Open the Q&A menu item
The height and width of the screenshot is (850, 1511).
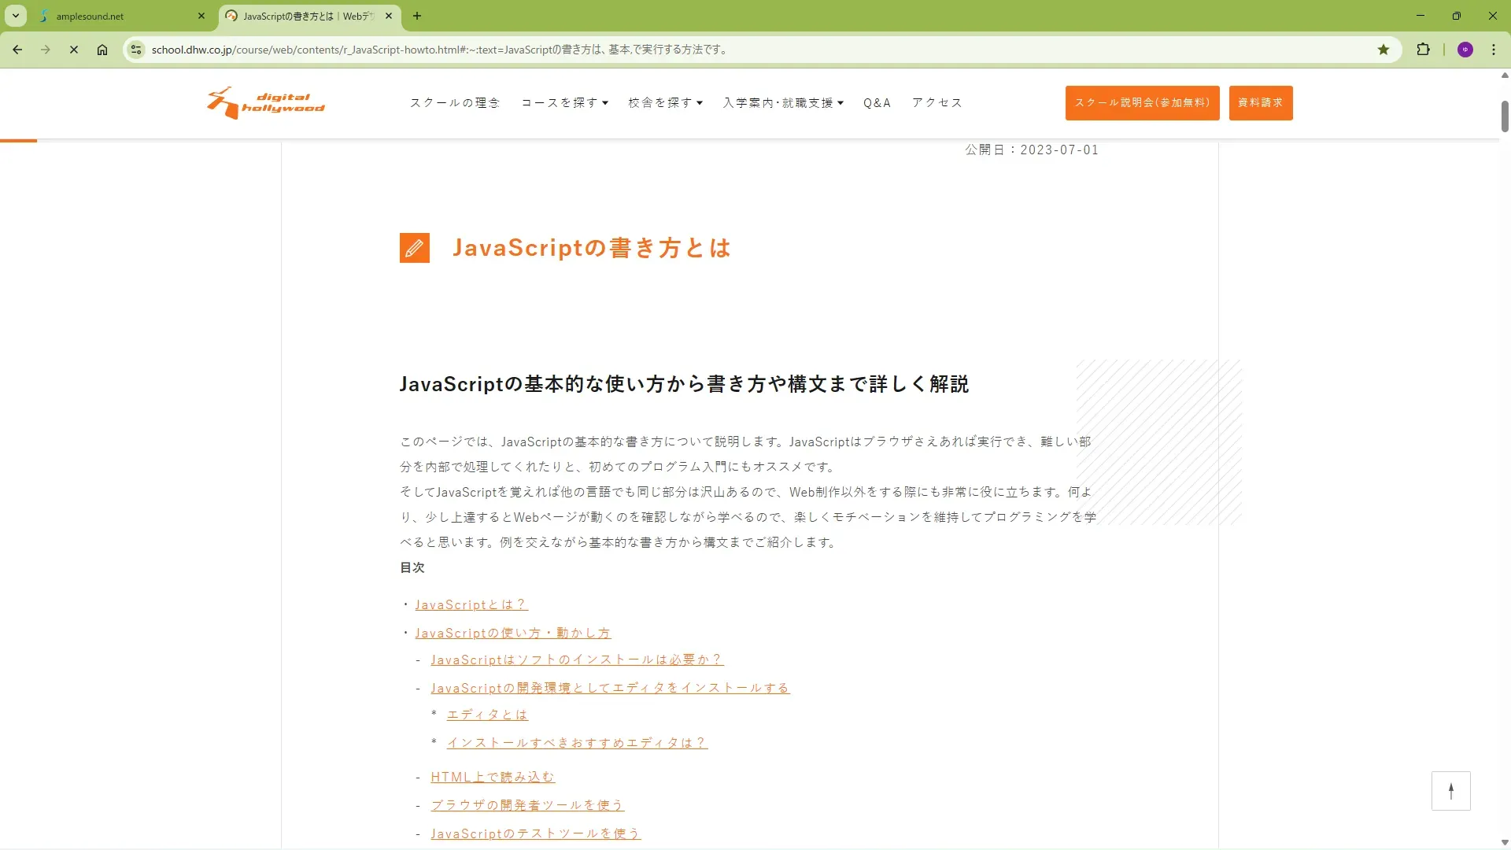(877, 103)
